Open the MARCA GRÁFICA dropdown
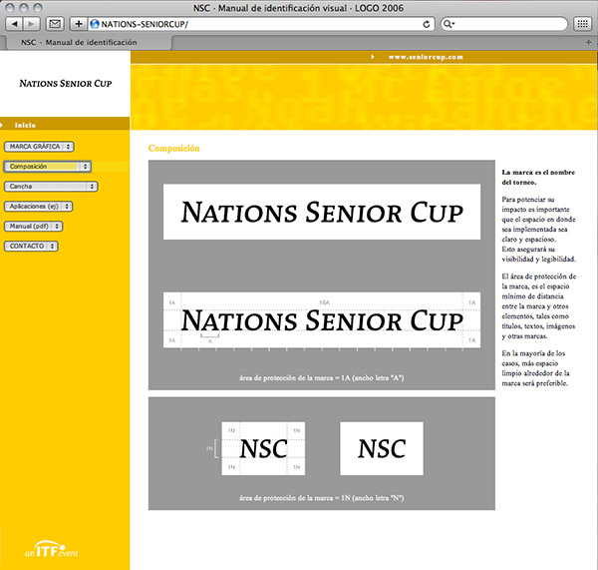The width and height of the screenshot is (598, 570). coord(39,147)
